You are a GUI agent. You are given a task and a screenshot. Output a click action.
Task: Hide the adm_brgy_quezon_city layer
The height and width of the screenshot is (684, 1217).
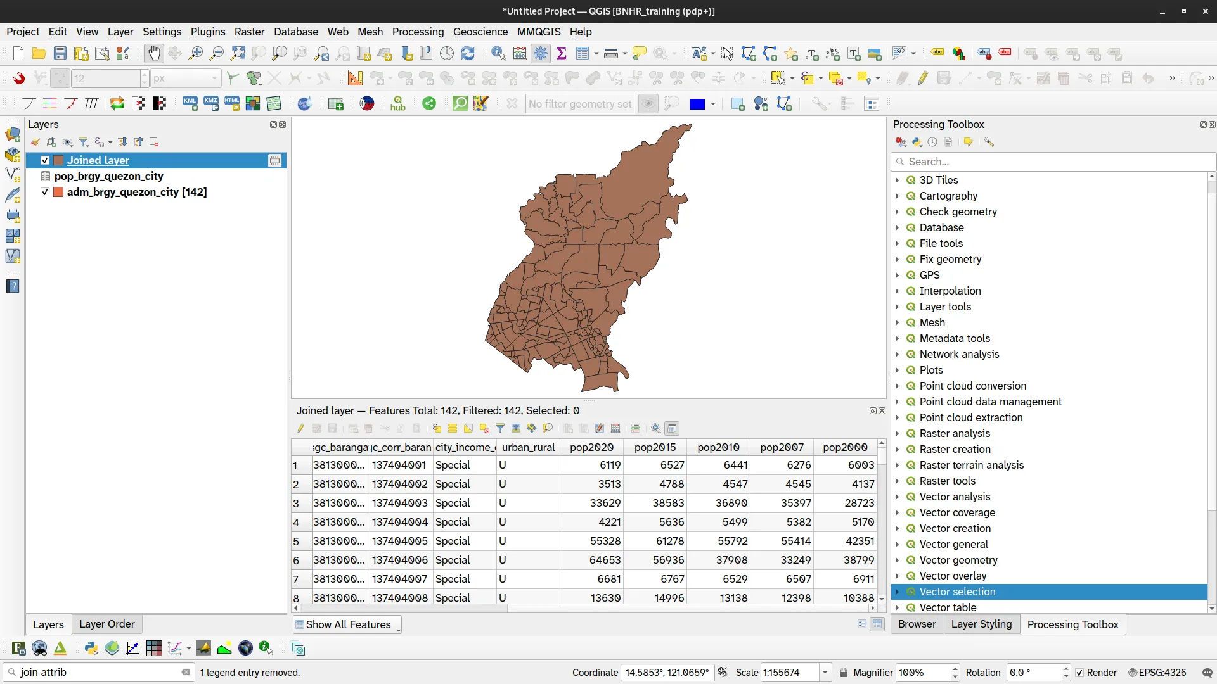click(x=45, y=192)
